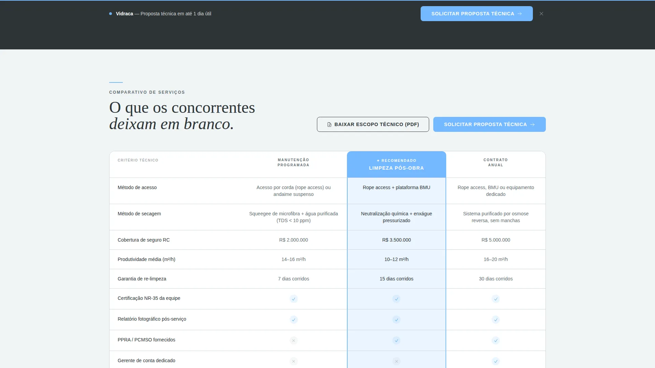Click the R$ 5.000.000 coverage cell

(x=496, y=240)
